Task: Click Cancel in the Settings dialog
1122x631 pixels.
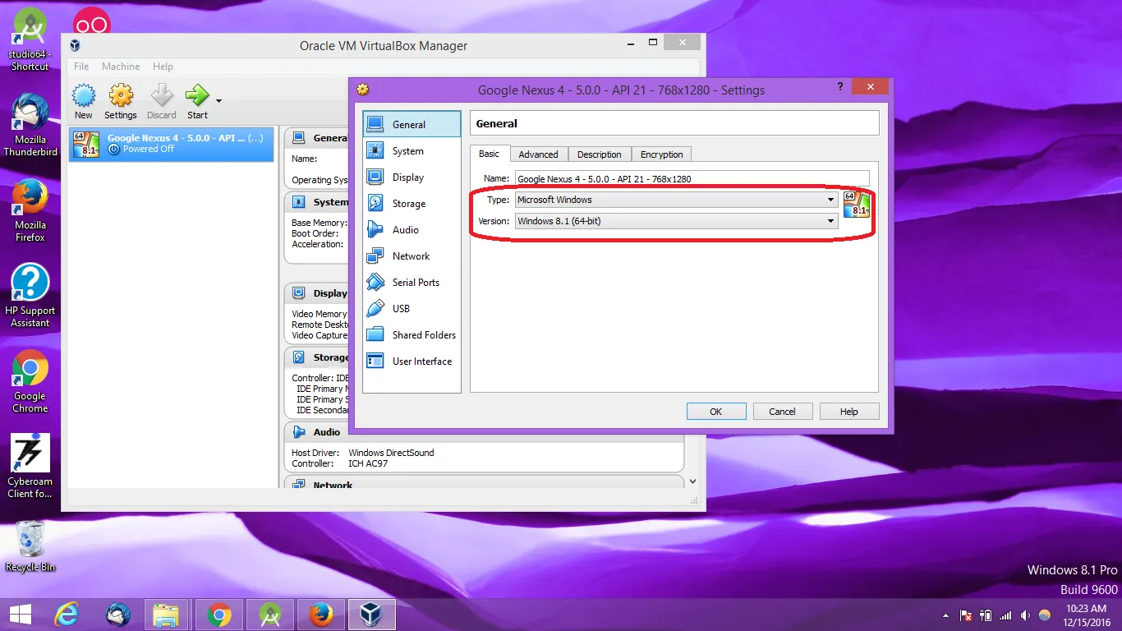Action: pos(782,412)
